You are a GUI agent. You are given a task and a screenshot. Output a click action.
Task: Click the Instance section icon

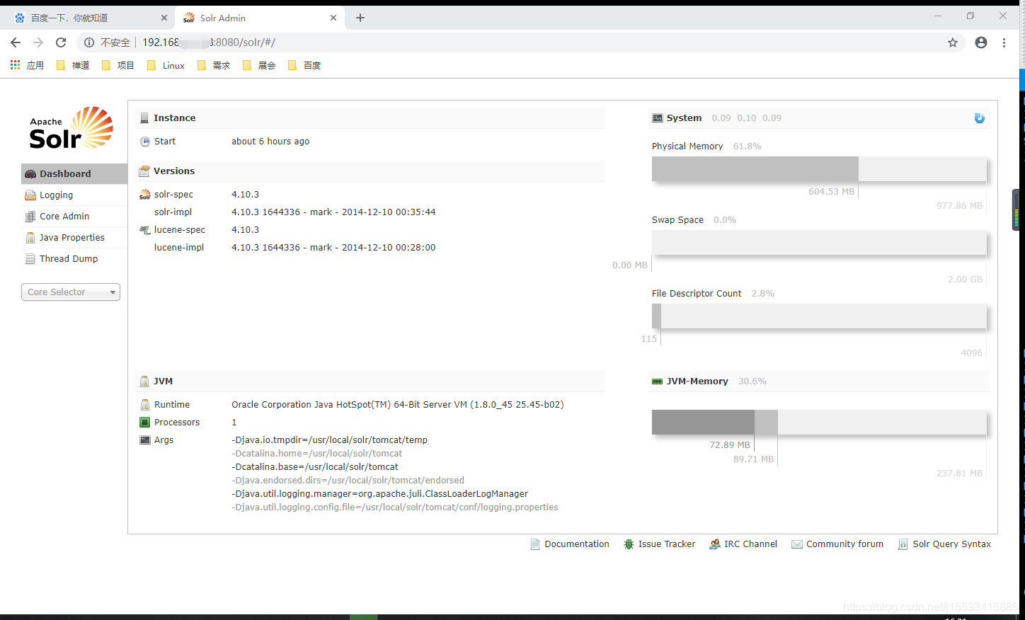(x=144, y=118)
